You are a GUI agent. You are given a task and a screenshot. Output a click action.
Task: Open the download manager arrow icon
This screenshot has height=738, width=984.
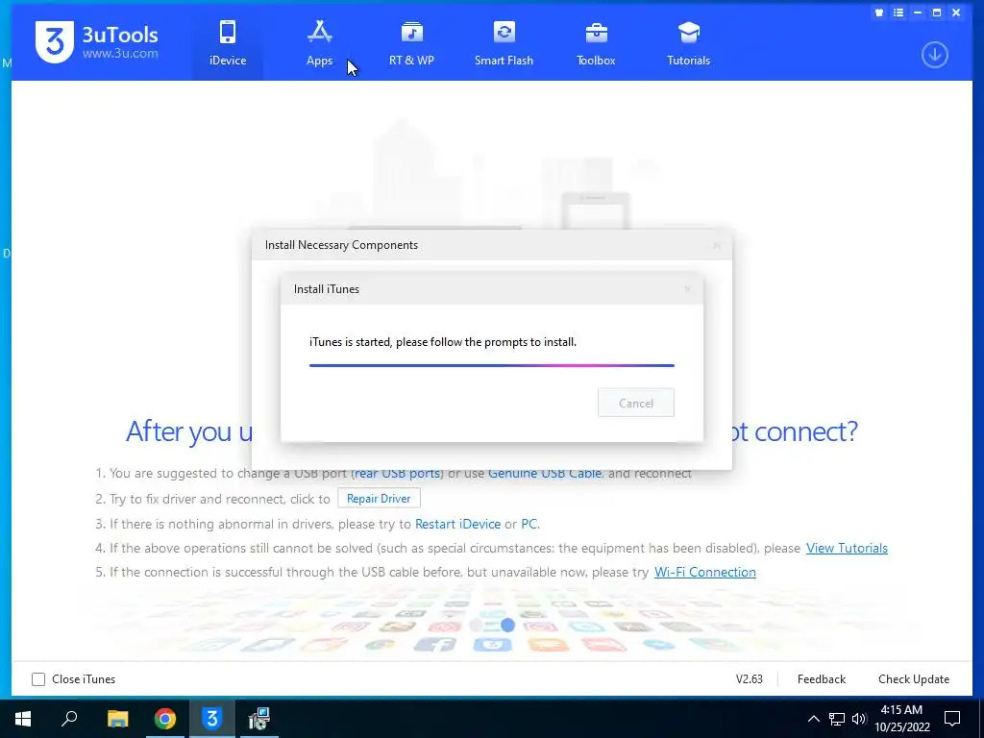934,55
